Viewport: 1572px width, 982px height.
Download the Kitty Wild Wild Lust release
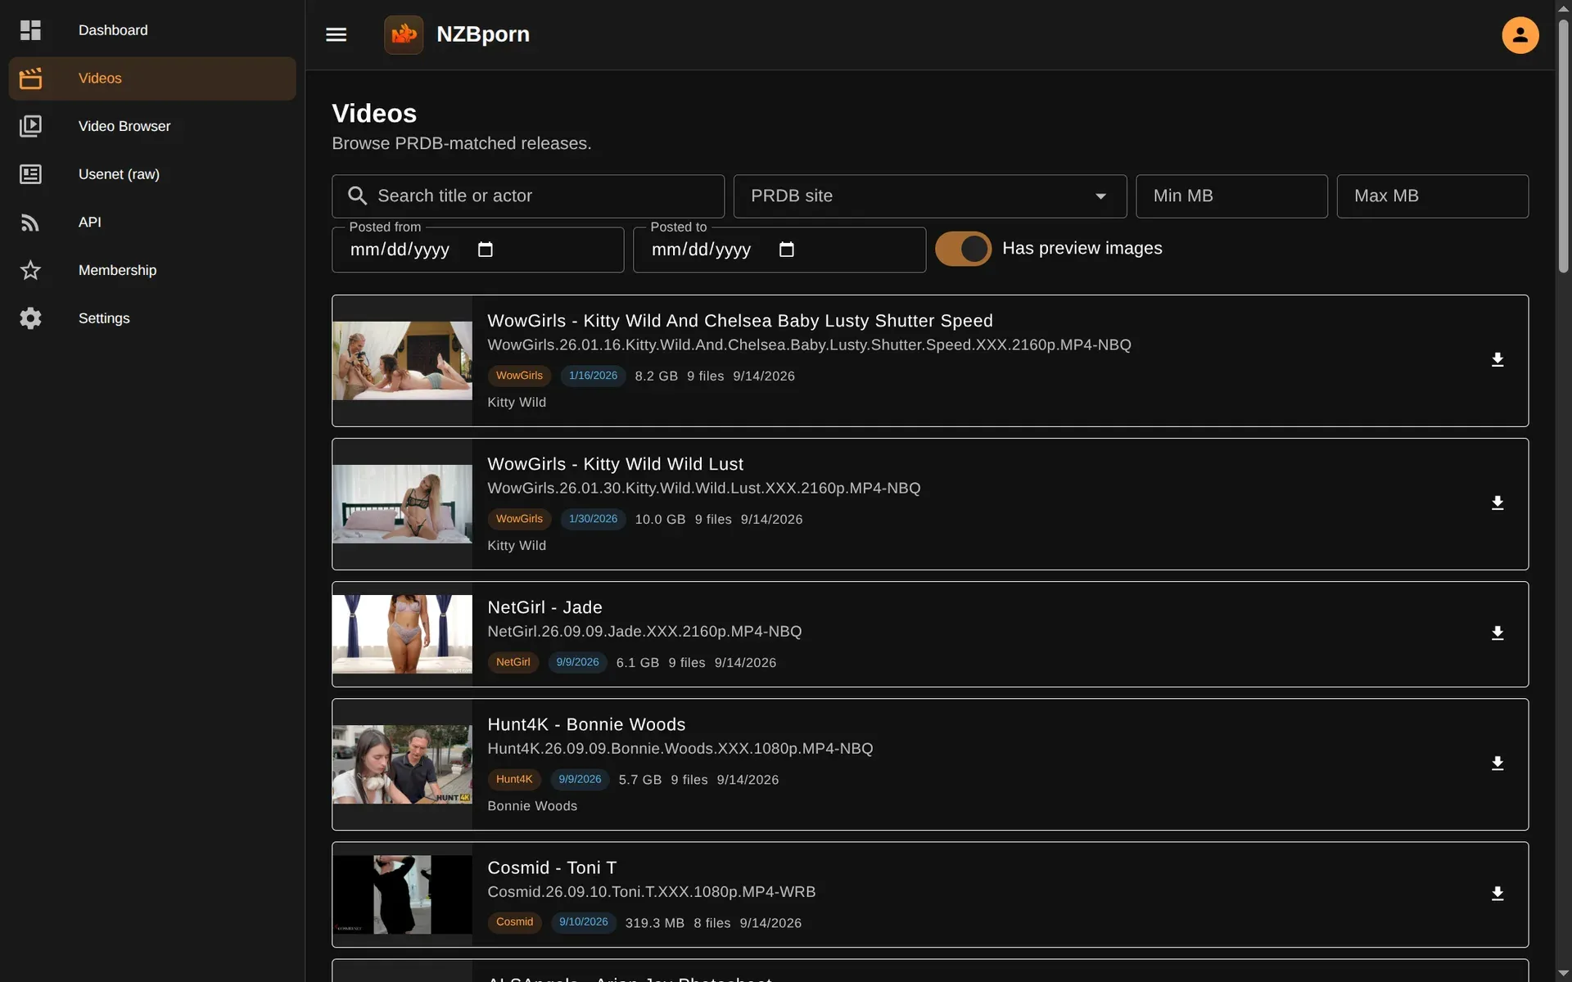(1497, 503)
